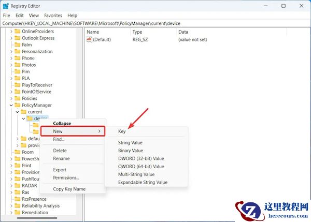The width and height of the screenshot is (311, 222).
Task: Expand the Reliability Analysis tree node
Action: [11, 206]
